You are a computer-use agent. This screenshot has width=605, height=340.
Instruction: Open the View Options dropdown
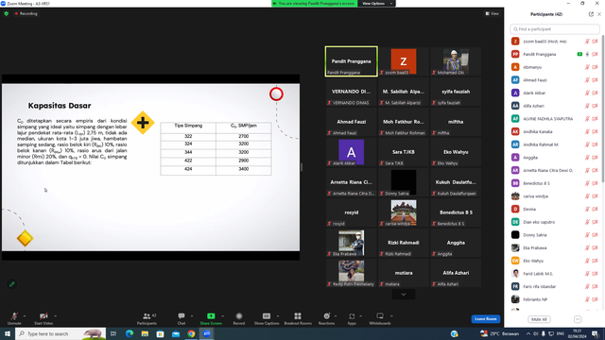[376, 4]
